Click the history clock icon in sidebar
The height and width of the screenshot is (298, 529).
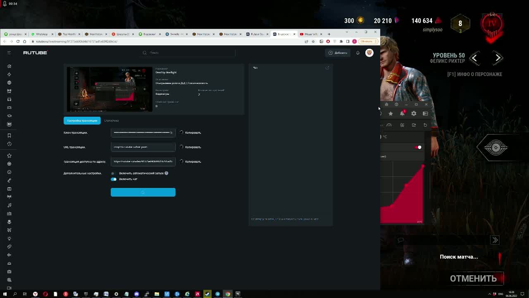tap(9, 144)
